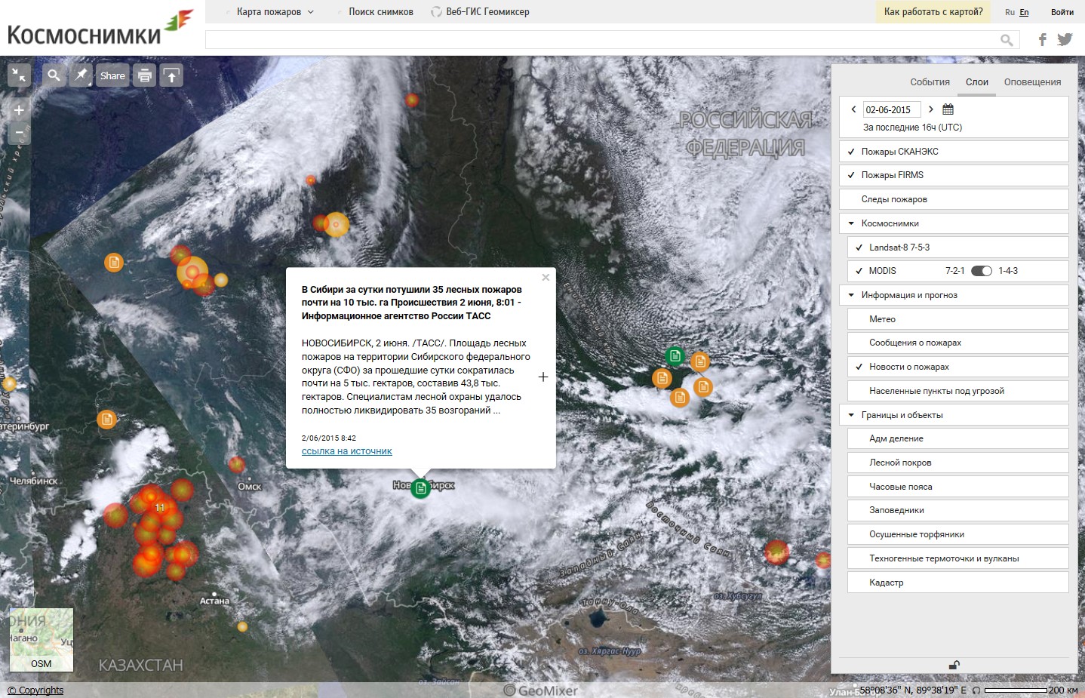Toggle the MODIS layer checkmark
1085x698 pixels.
coord(859,271)
